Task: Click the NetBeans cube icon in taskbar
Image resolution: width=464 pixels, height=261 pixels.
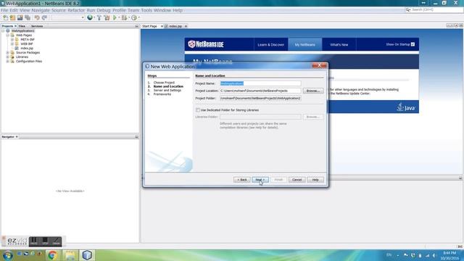Action: pos(87,254)
